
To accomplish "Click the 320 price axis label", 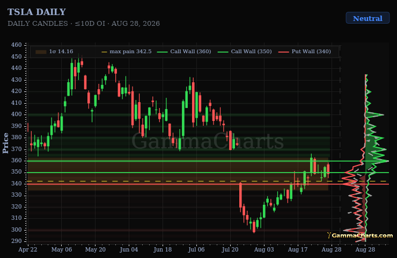I will pyautogui.click(x=17, y=206).
